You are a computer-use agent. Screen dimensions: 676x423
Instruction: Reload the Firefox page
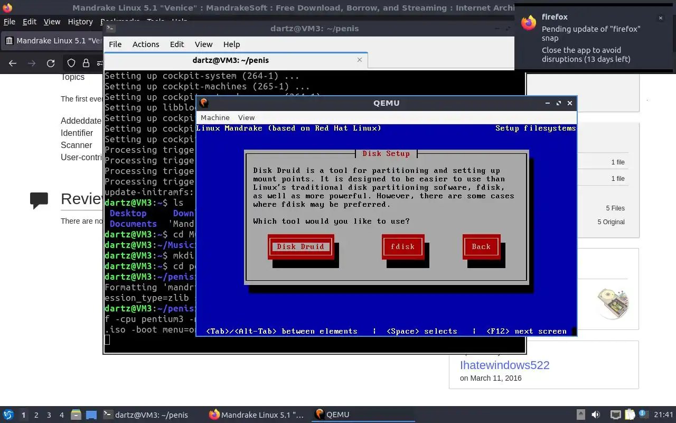tap(51, 63)
